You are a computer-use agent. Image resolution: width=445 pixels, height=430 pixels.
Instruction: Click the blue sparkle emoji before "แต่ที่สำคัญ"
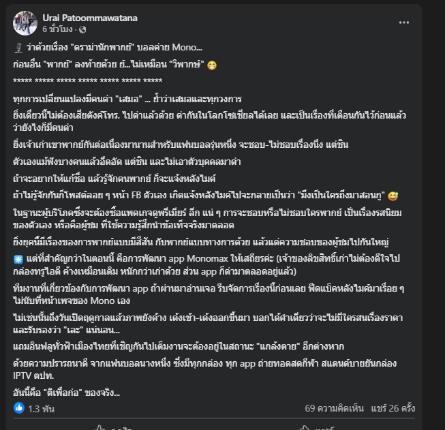[x=18, y=260]
